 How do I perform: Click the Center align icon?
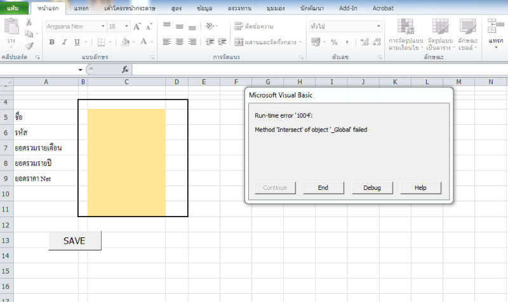pos(180,42)
